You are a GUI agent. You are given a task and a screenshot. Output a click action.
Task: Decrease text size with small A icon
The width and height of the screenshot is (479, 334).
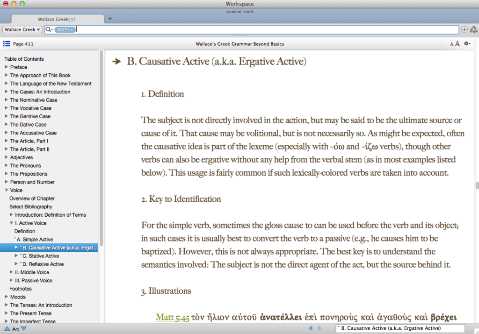[451, 43]
